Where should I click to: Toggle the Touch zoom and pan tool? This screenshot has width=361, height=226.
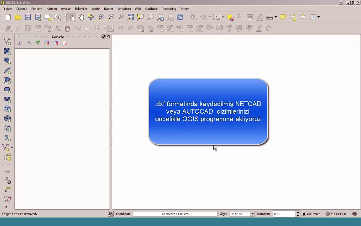71,17
